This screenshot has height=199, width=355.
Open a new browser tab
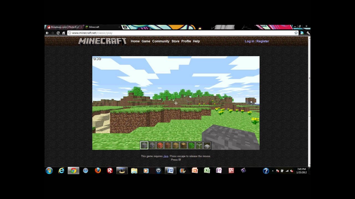coord(125,27)
